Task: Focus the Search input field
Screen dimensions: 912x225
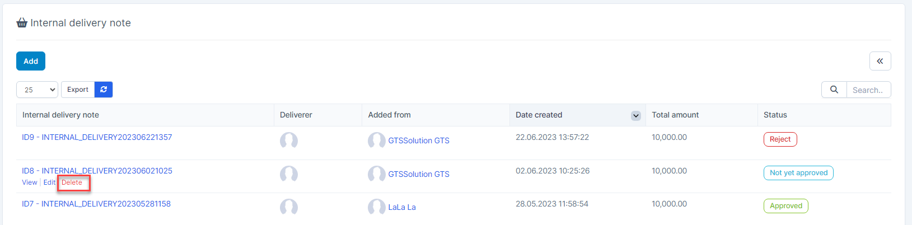Action: [x=868, y=90]
